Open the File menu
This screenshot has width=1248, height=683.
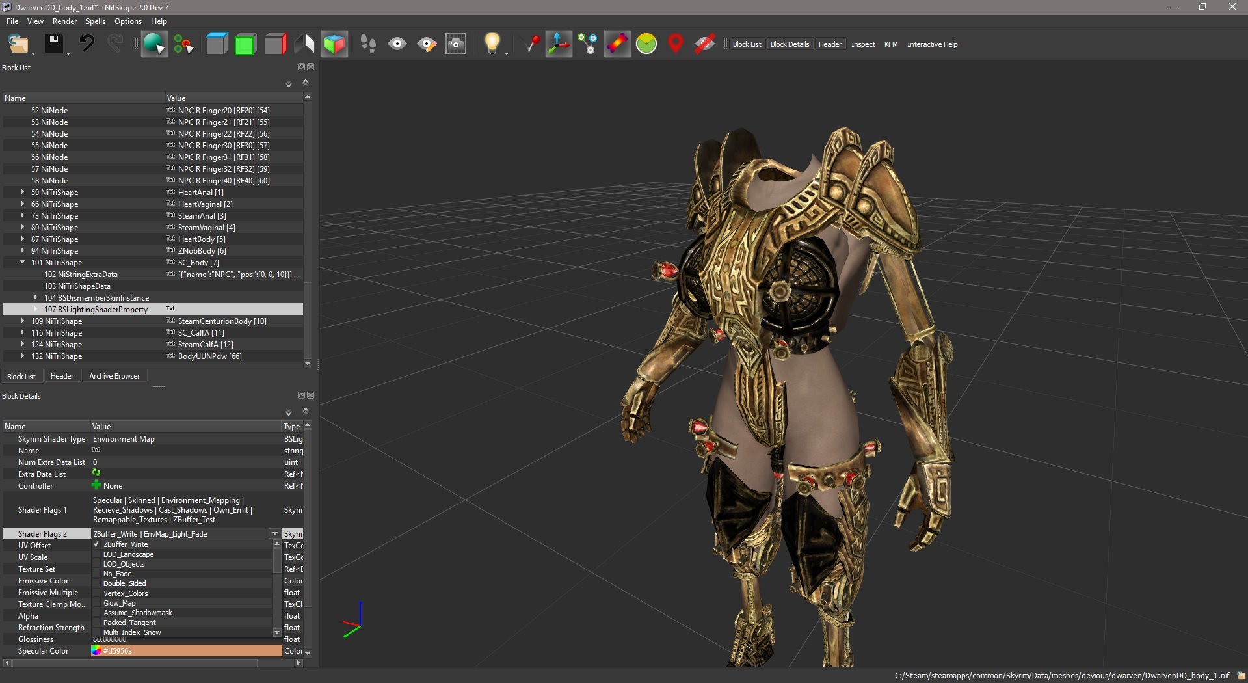point(12,21)
